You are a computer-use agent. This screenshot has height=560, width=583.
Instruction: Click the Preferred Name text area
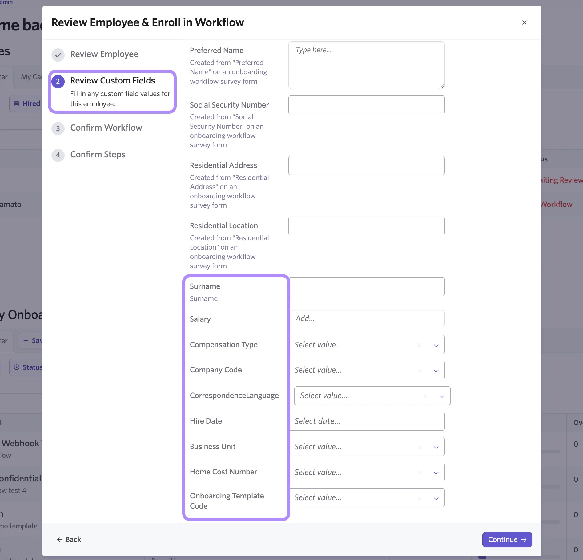366,65
